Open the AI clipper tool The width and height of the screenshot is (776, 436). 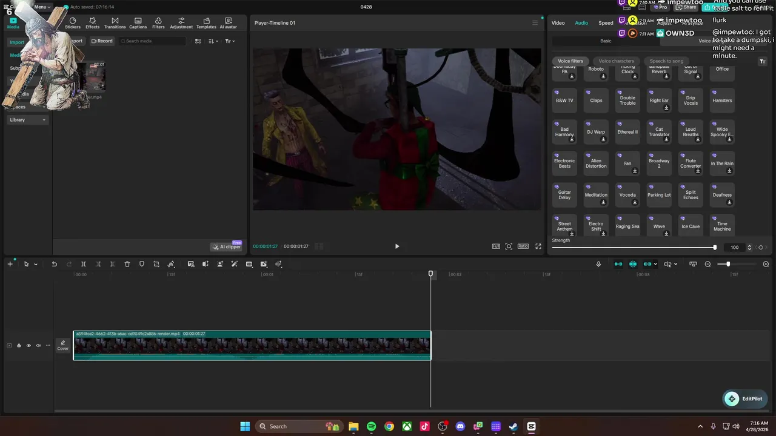click(x=227, y=246)
